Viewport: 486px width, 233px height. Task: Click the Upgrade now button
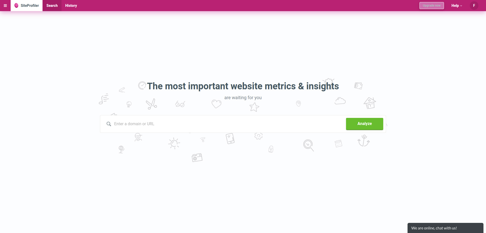tap(432, 6)
